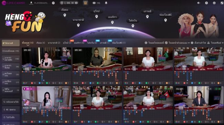
Task: Click the AMC LA microphone badge icon
Action: click(x=24, y=89)
